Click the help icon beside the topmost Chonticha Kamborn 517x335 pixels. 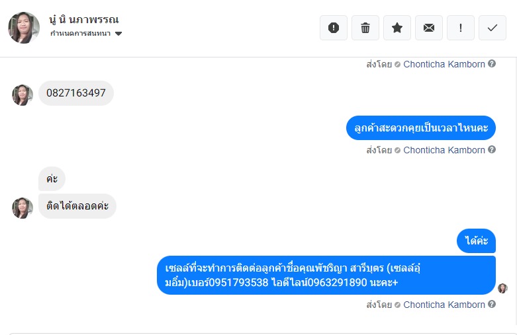pyautogui.click(x=492, y=64)
